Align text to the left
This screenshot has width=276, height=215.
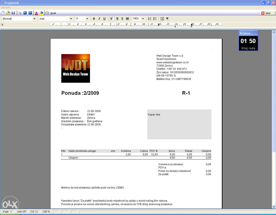coord(112,19)
